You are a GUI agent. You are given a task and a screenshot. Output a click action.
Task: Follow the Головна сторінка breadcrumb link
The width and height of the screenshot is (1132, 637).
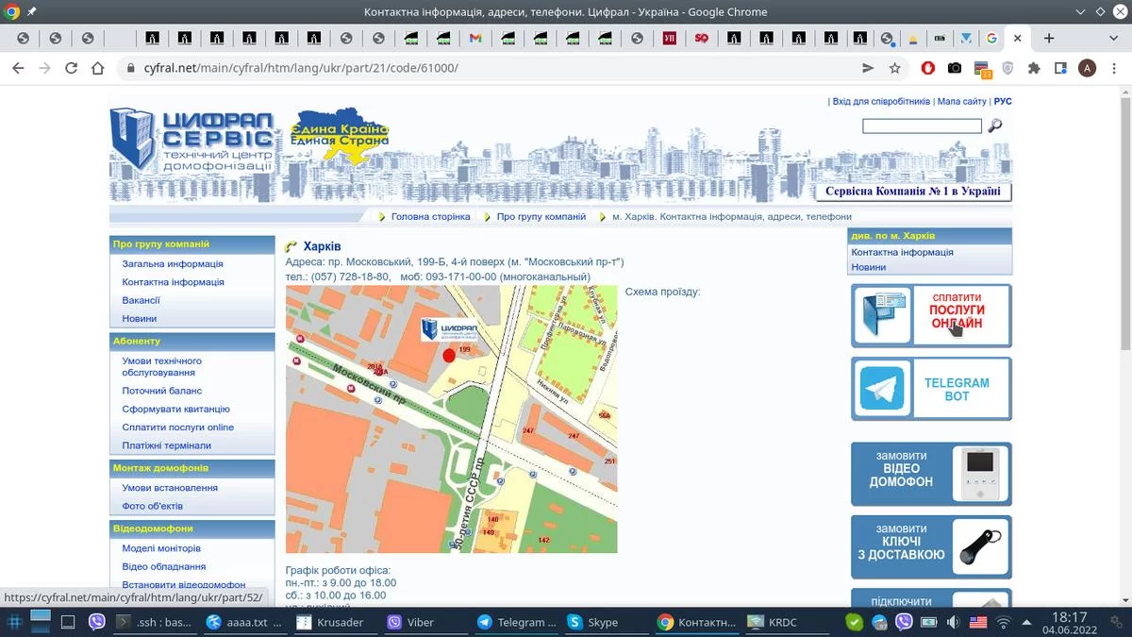(x=430, y=216)
